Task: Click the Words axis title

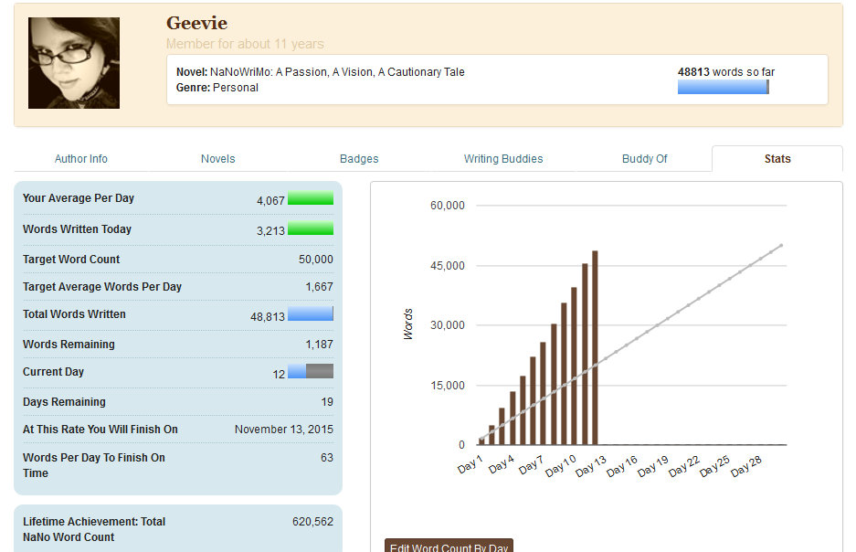Action: pyautogui.click(x=407, y=324)
